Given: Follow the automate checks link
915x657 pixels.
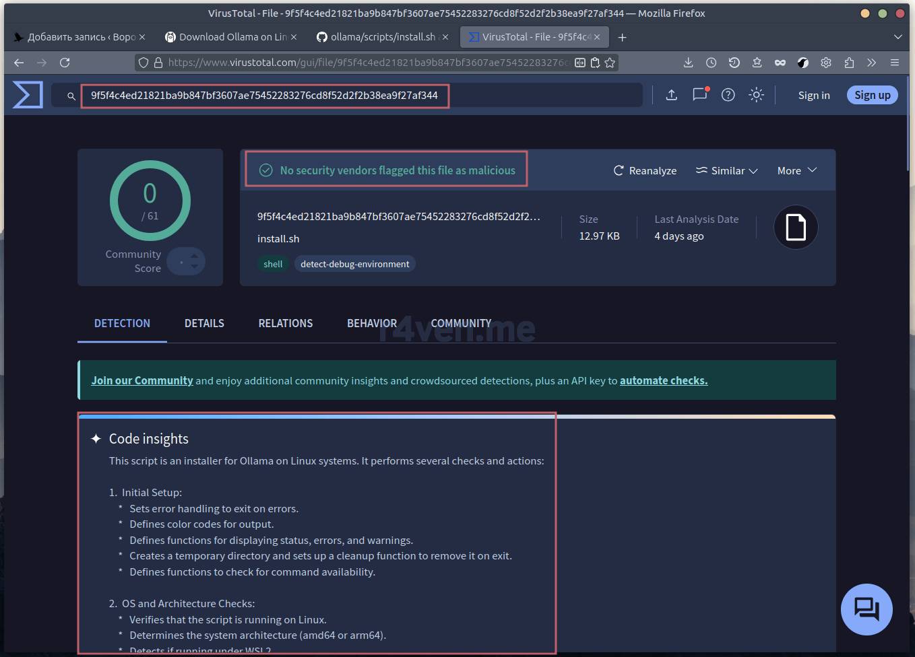Looking at the screenshot, I should coord(663,380).
